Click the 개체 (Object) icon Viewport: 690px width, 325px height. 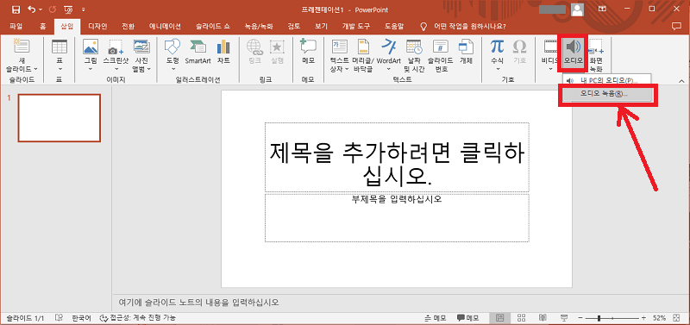466,47
